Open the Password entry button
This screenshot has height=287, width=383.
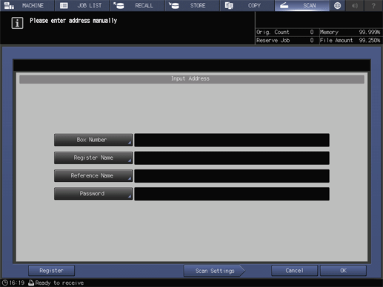click(x=93, y=194)
